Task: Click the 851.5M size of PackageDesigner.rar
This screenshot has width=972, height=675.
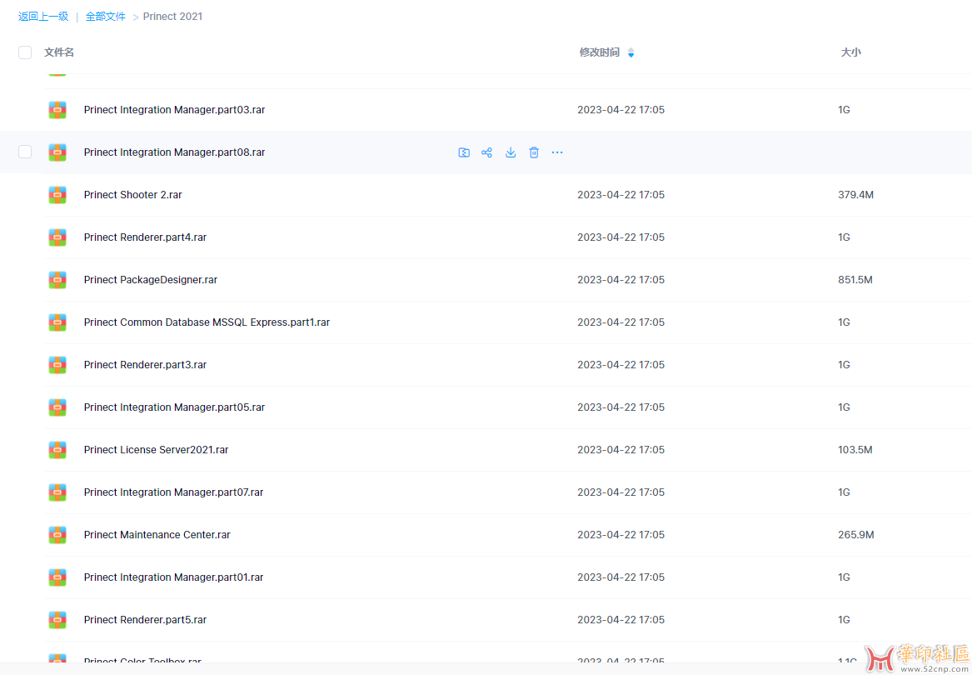Action: pos(855,280)
